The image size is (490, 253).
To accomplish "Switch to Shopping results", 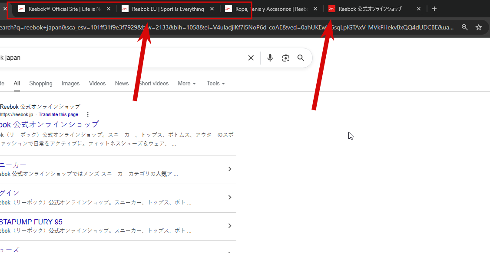I will (41, 84).
